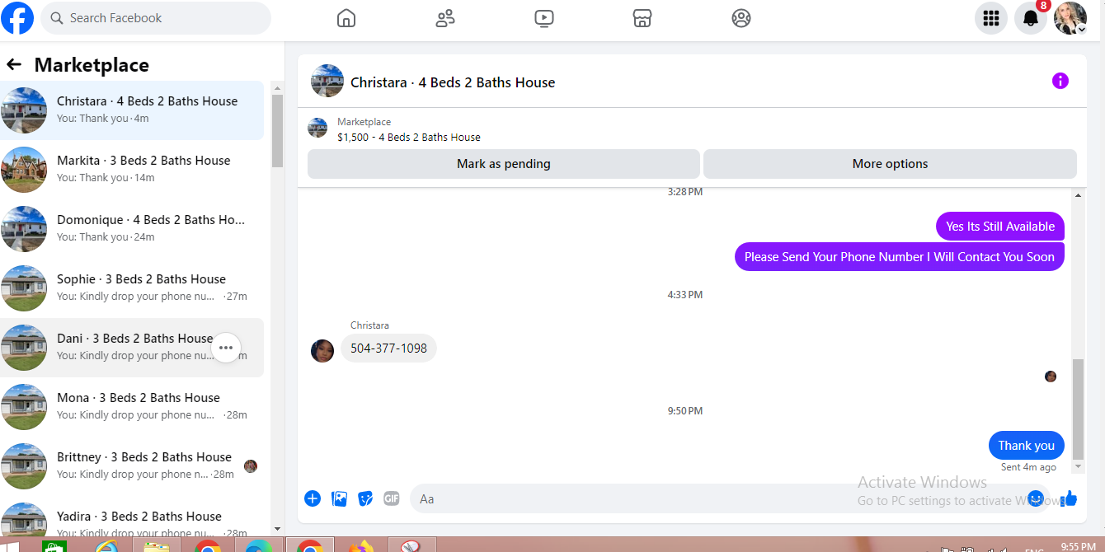Open the Sophie 3 Beds 2 Baths conversation
Viewport: 1105px width, 552px height.
[132, 288]
